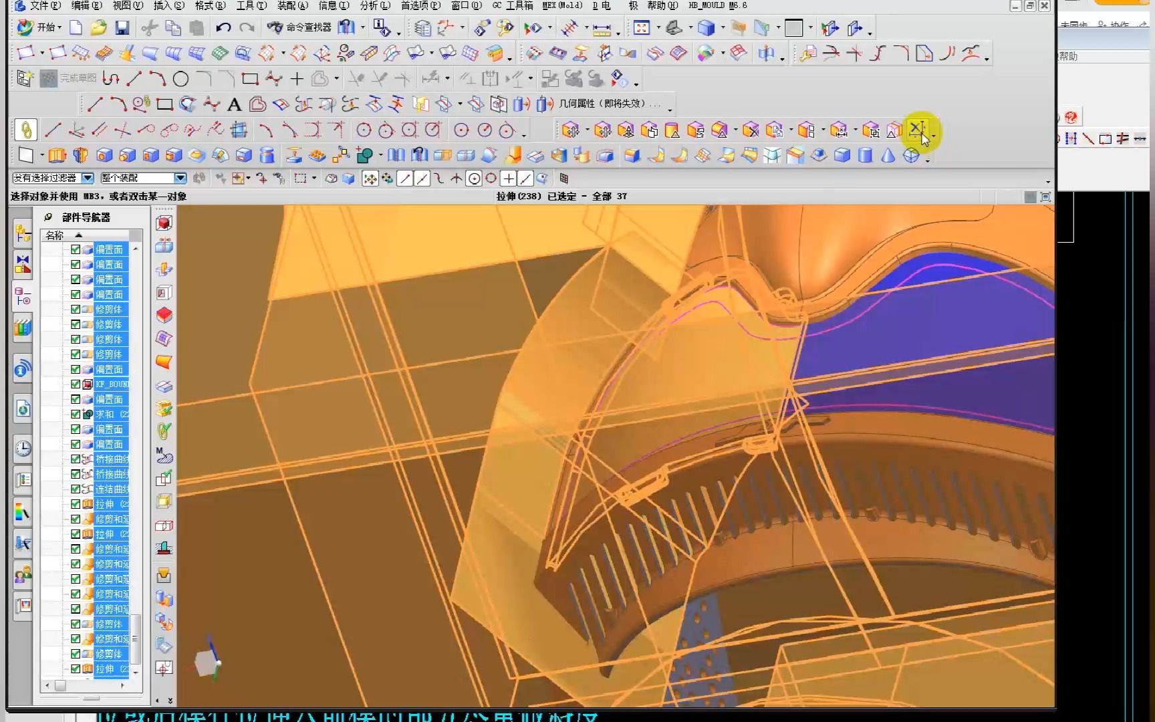The image size is (1155, 722).
Task: Open the 视图(V) View menu
Action: (128, 5)
